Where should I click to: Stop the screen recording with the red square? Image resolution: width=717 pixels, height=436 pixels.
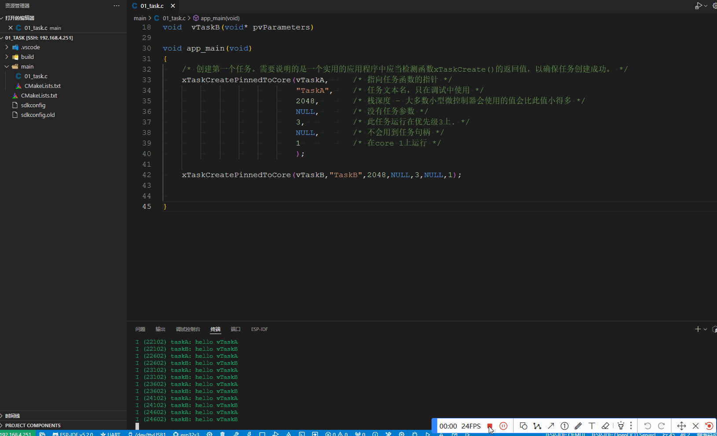(490, 426)
